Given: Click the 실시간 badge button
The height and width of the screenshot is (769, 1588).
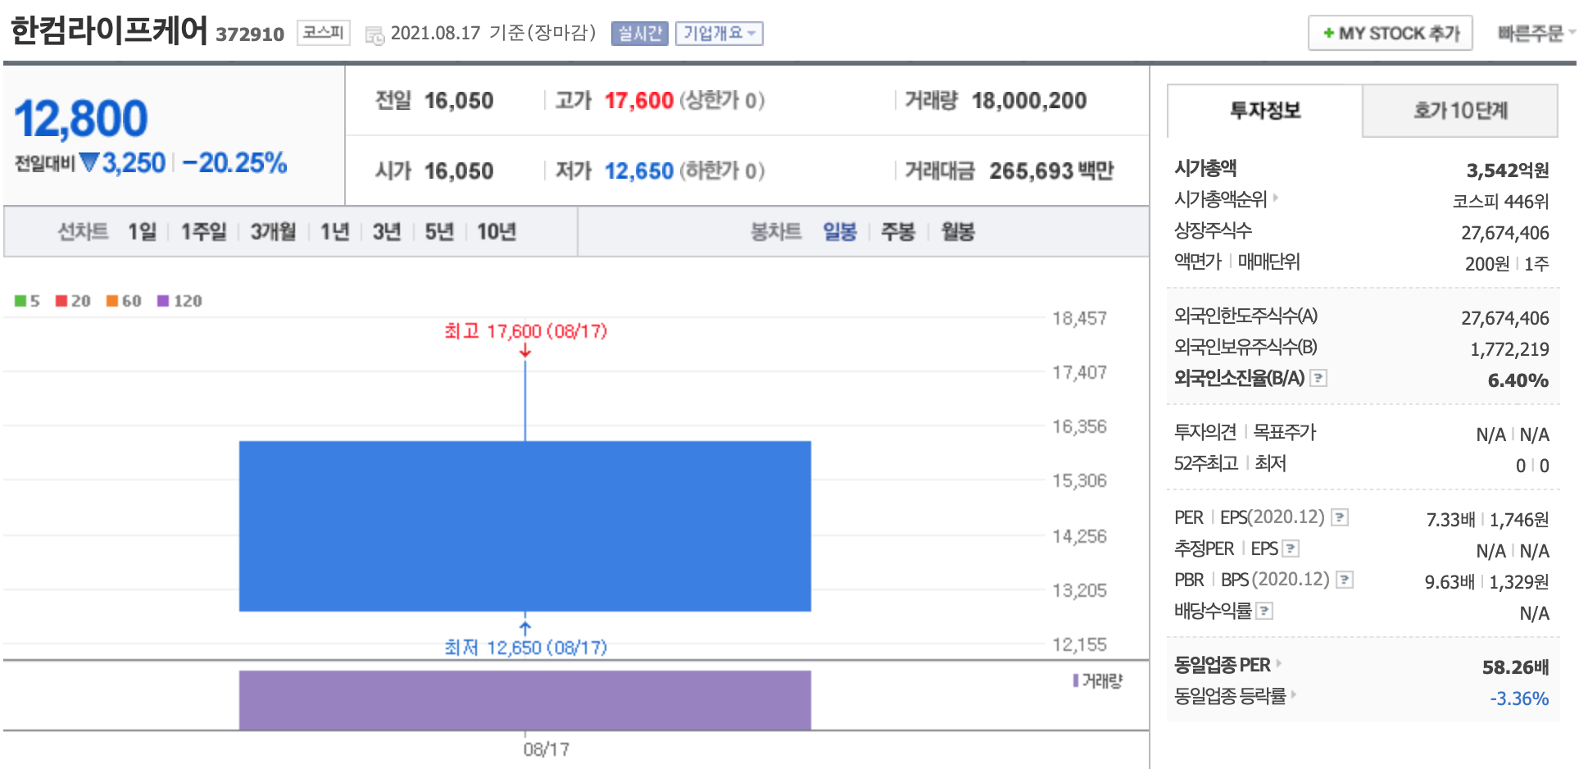Looking at the screenshot, I should pyautogui.click(x=639, y=34).
